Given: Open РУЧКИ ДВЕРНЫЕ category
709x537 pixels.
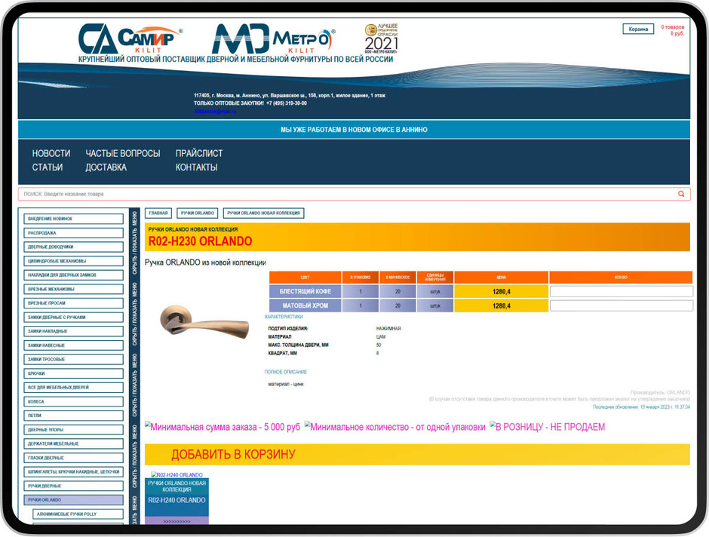Looking at the screenshot, I should (x=73, y=486).
